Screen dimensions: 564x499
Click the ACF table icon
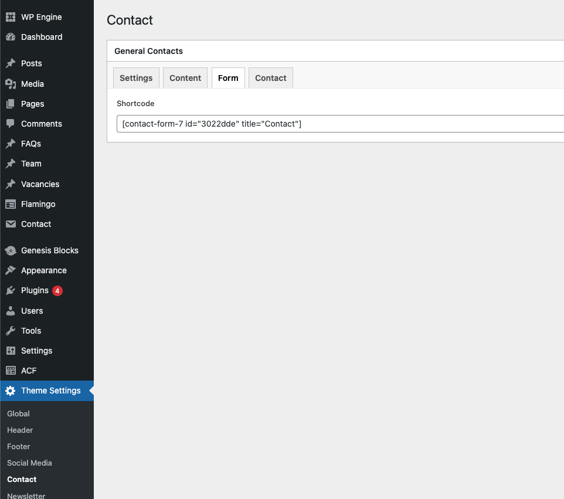coord(11,371)
